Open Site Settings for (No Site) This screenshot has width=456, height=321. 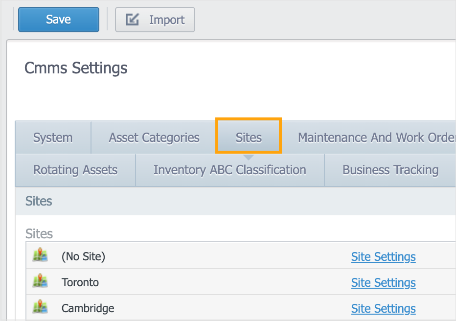click(383, 256)
